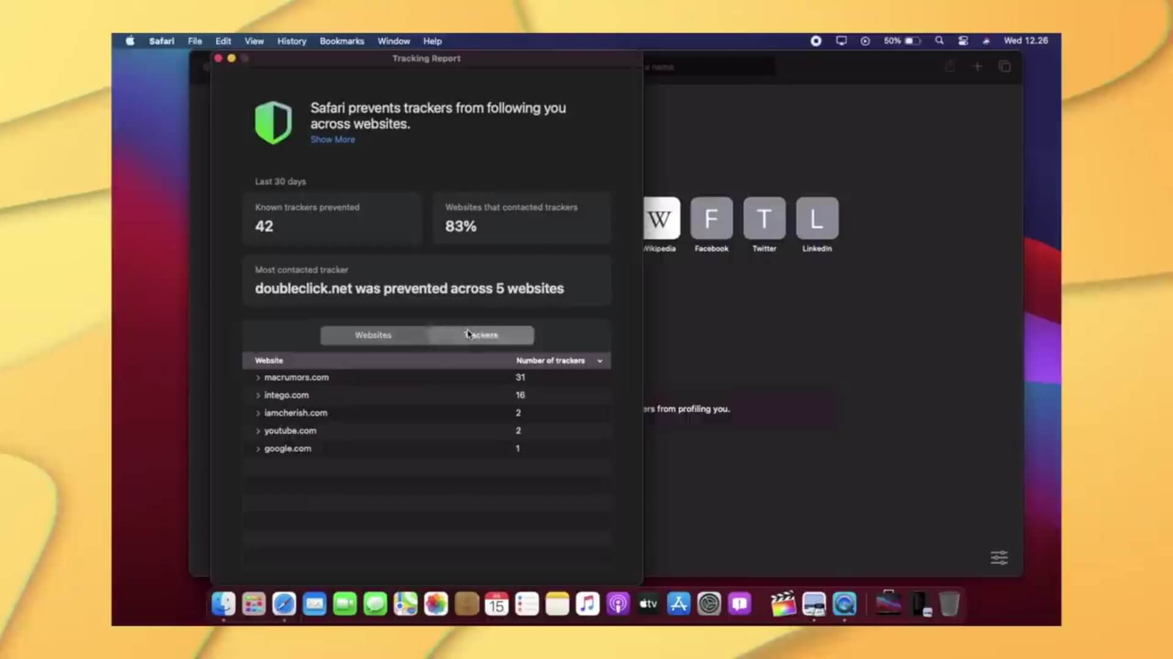Open Reminders from the dock
1173x659 pixels.
[x=527, y=604]
